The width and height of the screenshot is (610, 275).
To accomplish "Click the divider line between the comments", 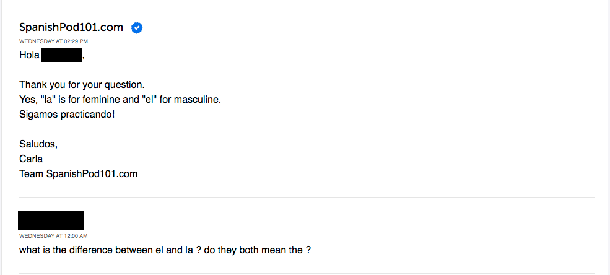I will point(307,198).
